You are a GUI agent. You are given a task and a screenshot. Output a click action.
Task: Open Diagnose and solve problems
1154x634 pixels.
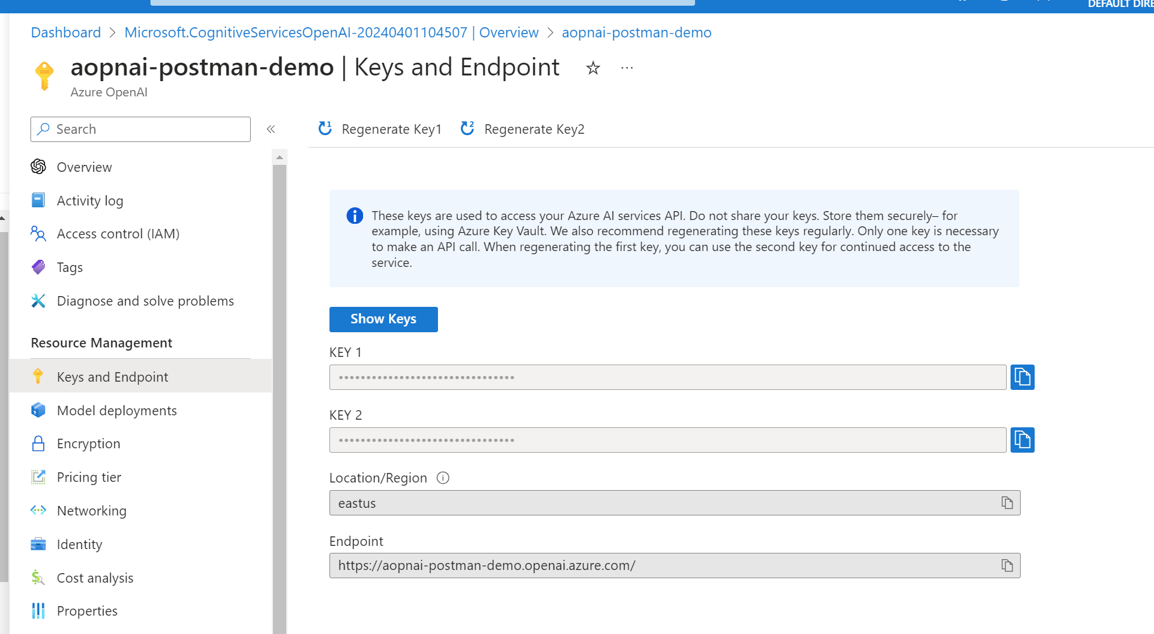pyautogui.click(x=145, y=301)
